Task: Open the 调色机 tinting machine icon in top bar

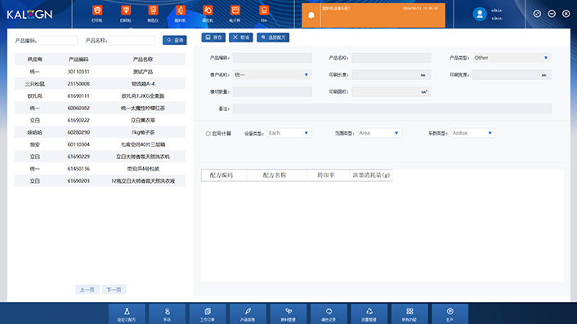Action: [x=208, y=14]
